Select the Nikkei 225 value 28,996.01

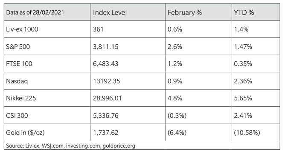tap(107, 98)
